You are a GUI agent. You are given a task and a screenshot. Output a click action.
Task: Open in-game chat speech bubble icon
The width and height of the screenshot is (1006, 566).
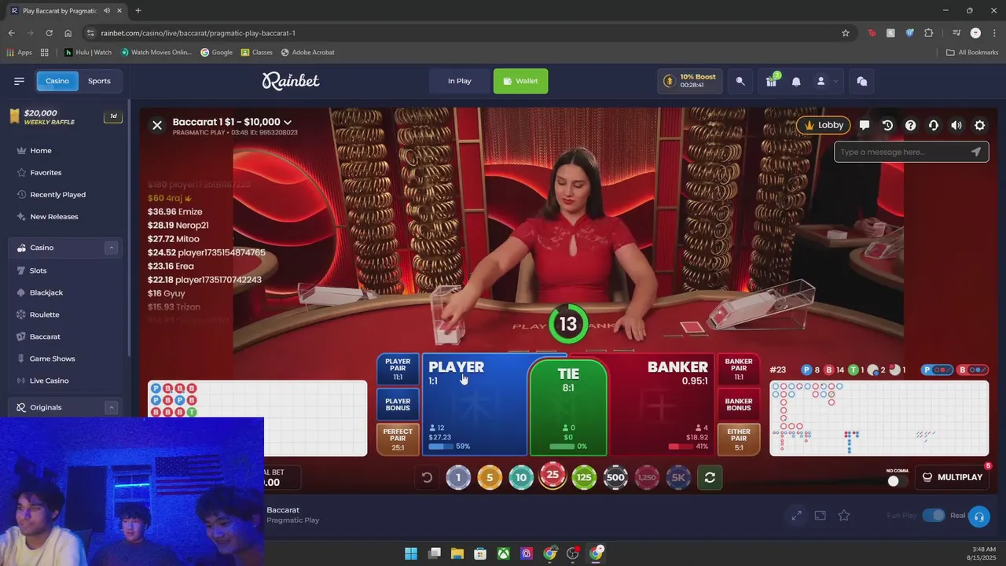(865, 125)
